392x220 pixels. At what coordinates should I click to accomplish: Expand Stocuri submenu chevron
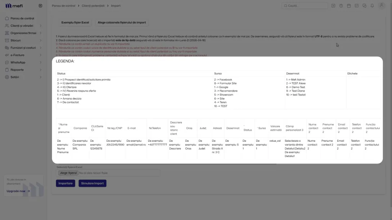point(41,40)
